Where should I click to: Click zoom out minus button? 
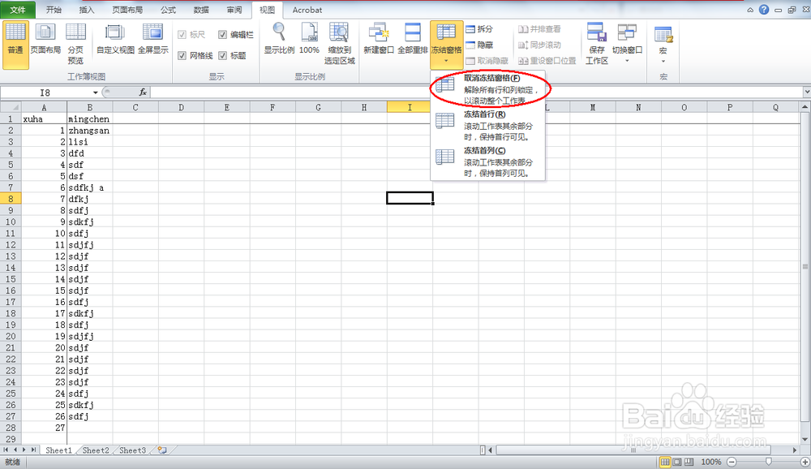click(x=732, y=462)
